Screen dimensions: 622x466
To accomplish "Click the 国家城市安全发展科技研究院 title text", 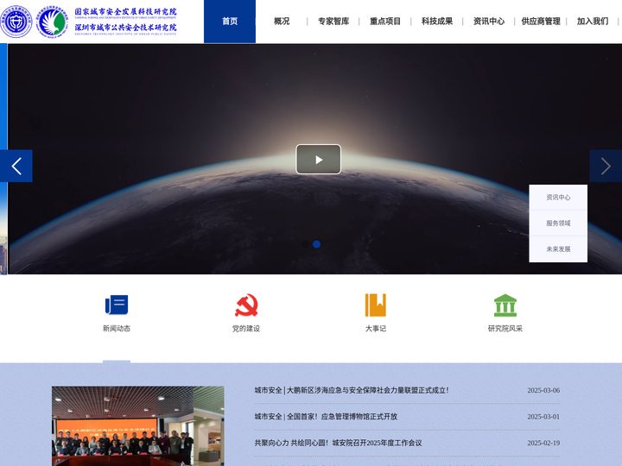I will [x=126, y=11].
